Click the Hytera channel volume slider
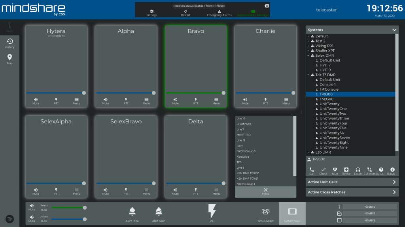 point(55,93)
